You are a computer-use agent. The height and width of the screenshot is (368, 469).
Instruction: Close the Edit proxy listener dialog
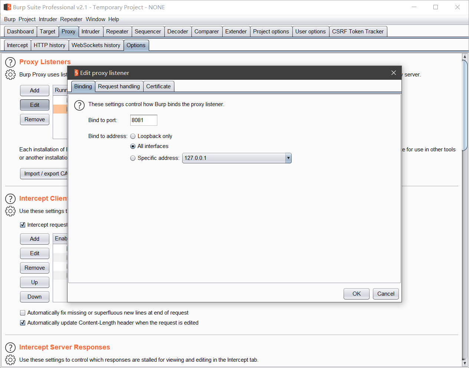coord(394,73)
